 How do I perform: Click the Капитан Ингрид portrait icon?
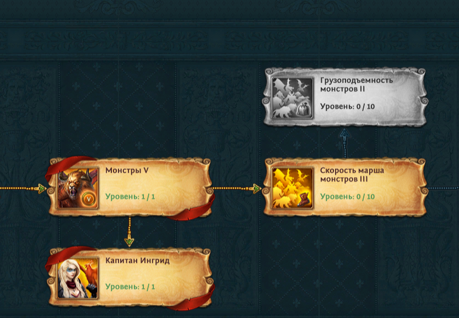click(78, 278)
